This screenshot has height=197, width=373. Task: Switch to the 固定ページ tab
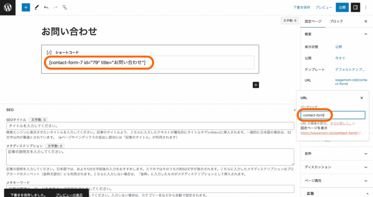(x=313, y=21)
